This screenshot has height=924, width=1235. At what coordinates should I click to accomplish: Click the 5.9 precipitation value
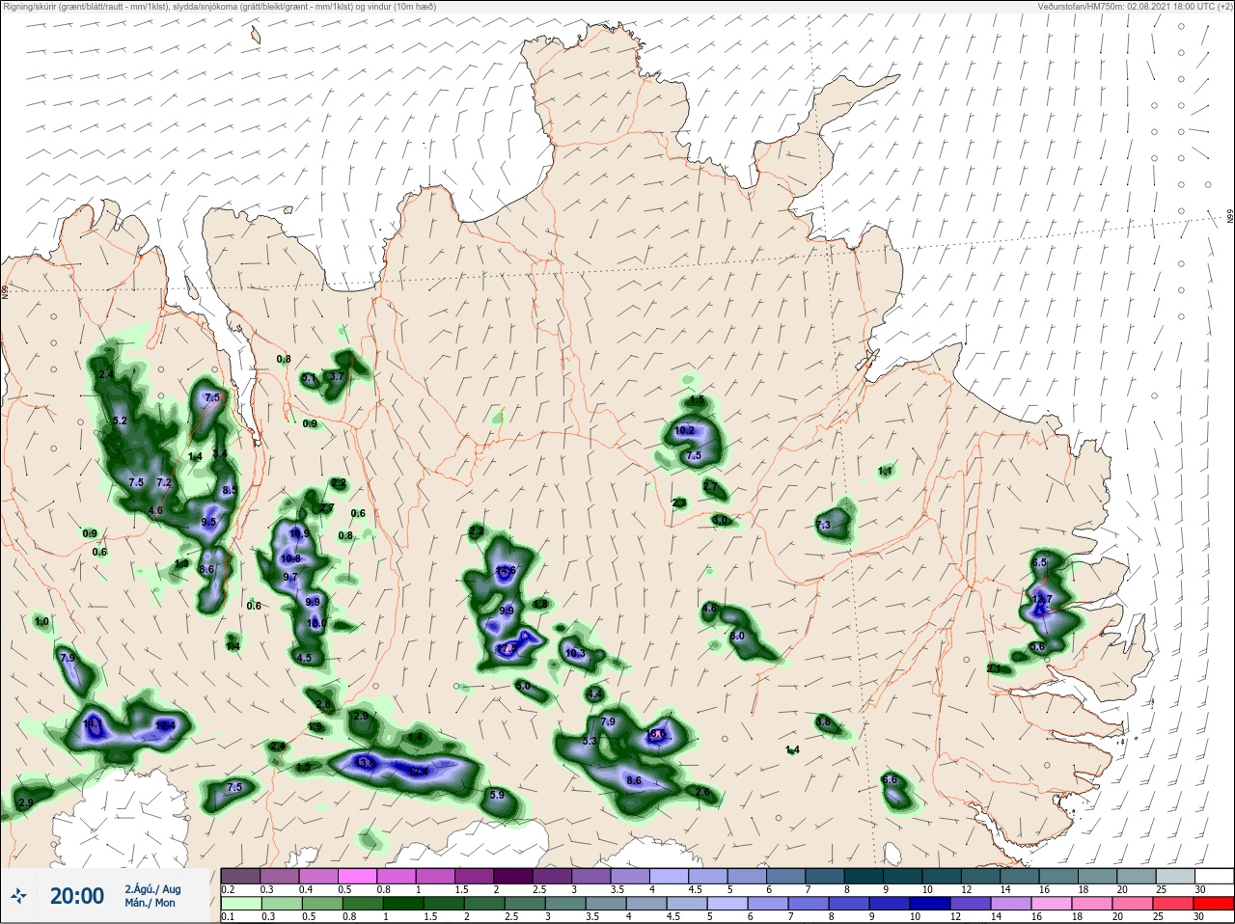pyautogui.click(x=498, y=796)
